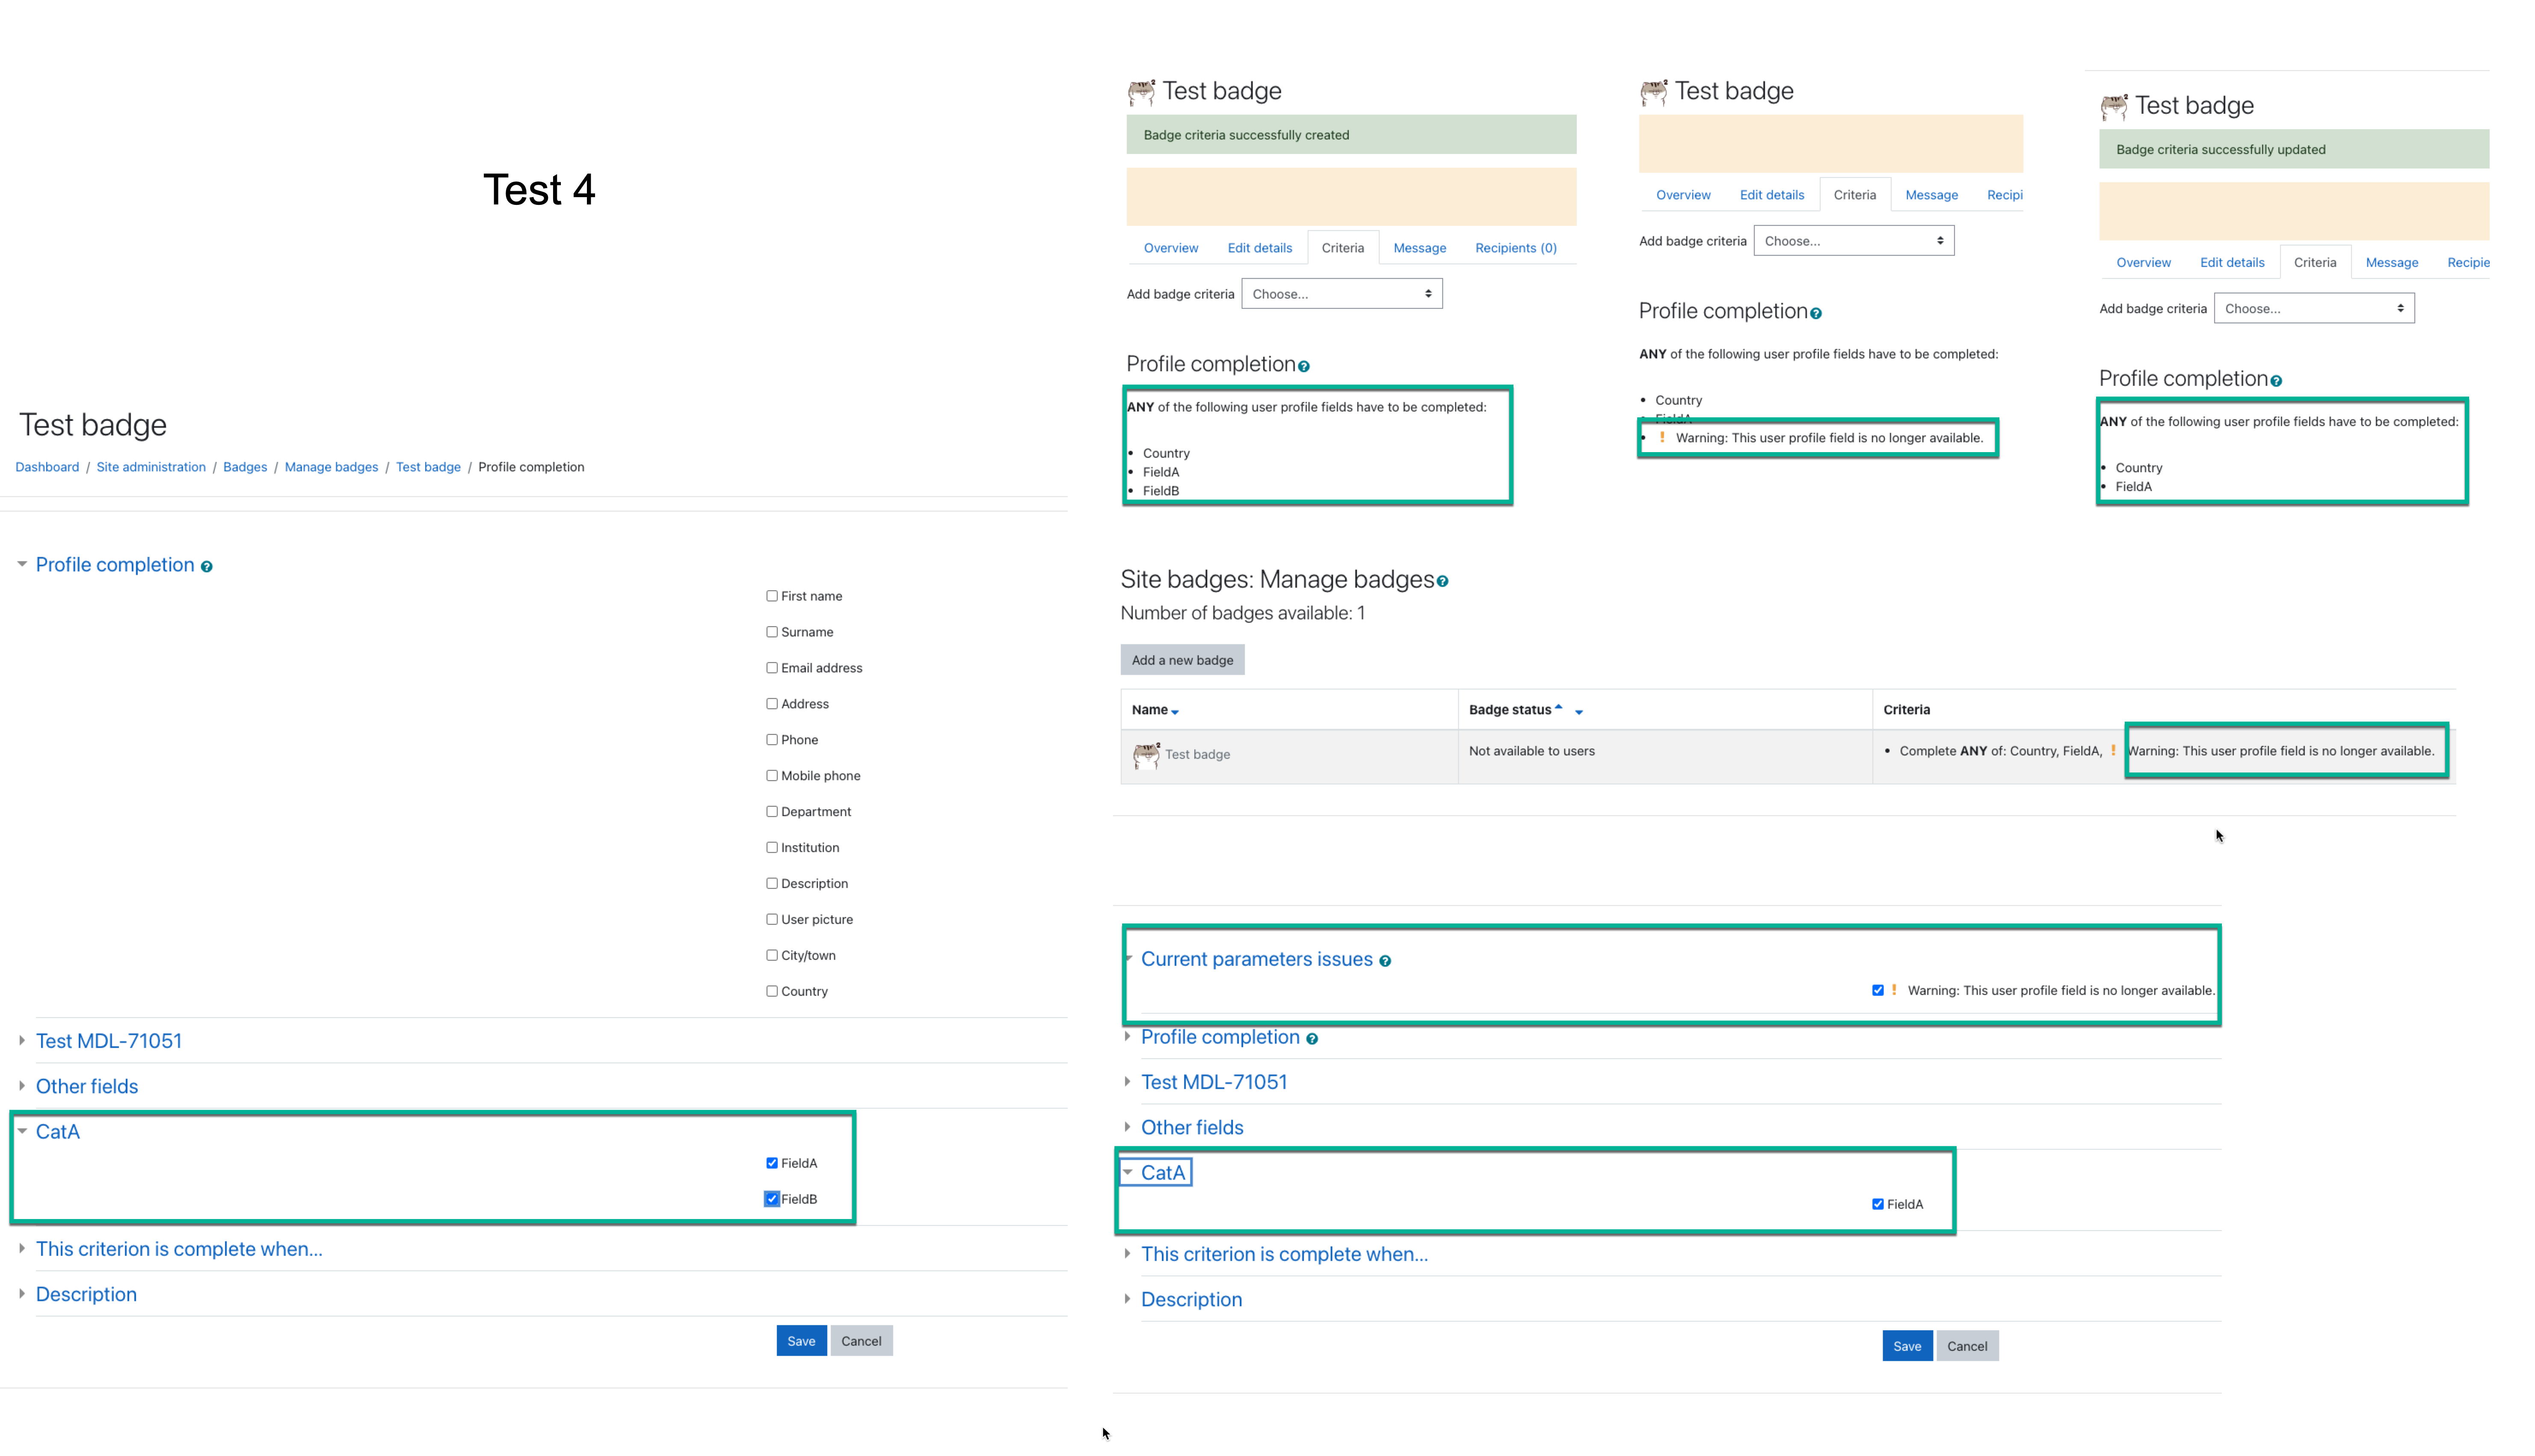
Task: Open the Site administration breadcrumb link
Action: [x=151, y=467]
